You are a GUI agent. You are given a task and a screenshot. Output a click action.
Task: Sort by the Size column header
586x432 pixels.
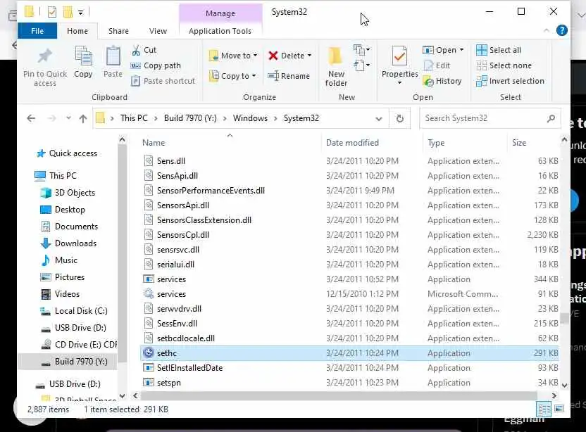519,143
